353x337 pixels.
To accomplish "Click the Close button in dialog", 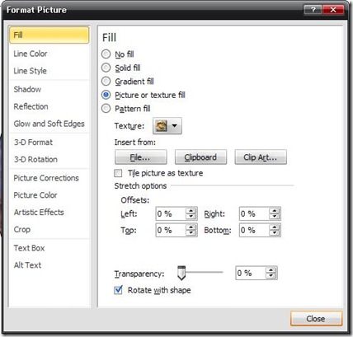I will tap(316, 319).
